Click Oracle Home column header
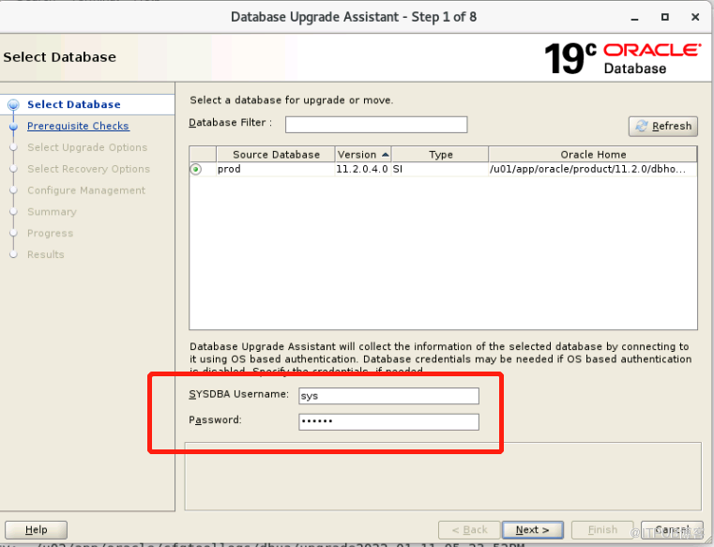The height and width of the screenshot is (547, 714). (x=593, y=155)
